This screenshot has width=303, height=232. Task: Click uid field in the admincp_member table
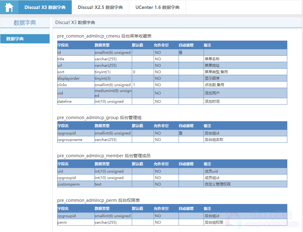(x=76, y=171)
